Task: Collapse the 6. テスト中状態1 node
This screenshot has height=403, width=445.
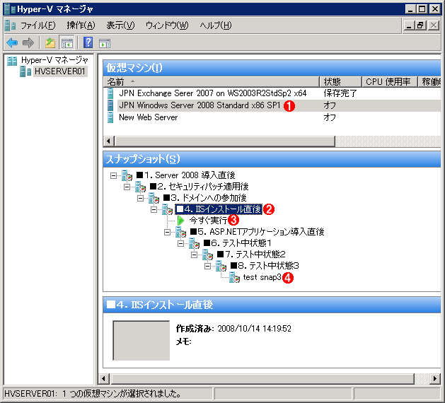Action: [x=180, y=244]
